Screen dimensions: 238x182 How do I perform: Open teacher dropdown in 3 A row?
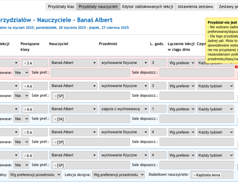73,63
